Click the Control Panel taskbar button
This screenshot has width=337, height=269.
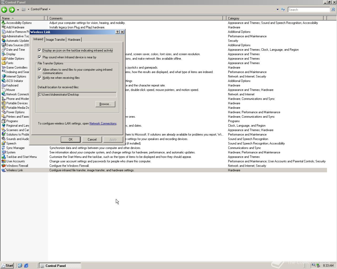[x=60, y=266]
